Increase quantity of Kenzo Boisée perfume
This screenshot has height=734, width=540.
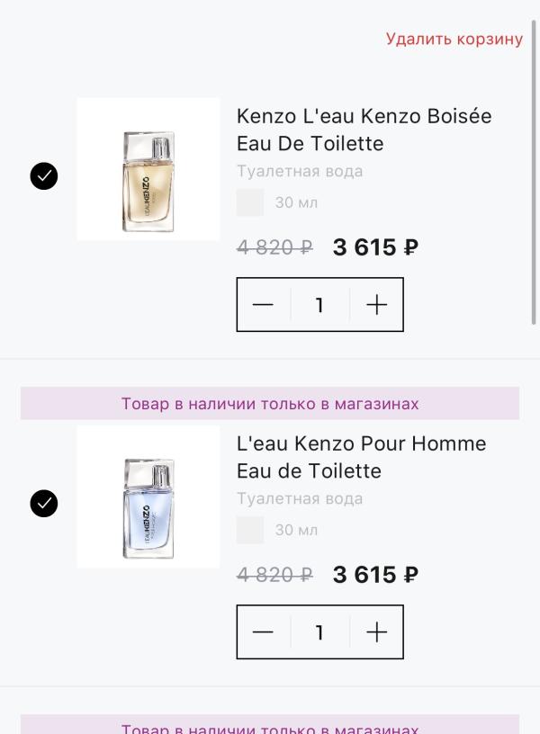[x=376, y=305]
